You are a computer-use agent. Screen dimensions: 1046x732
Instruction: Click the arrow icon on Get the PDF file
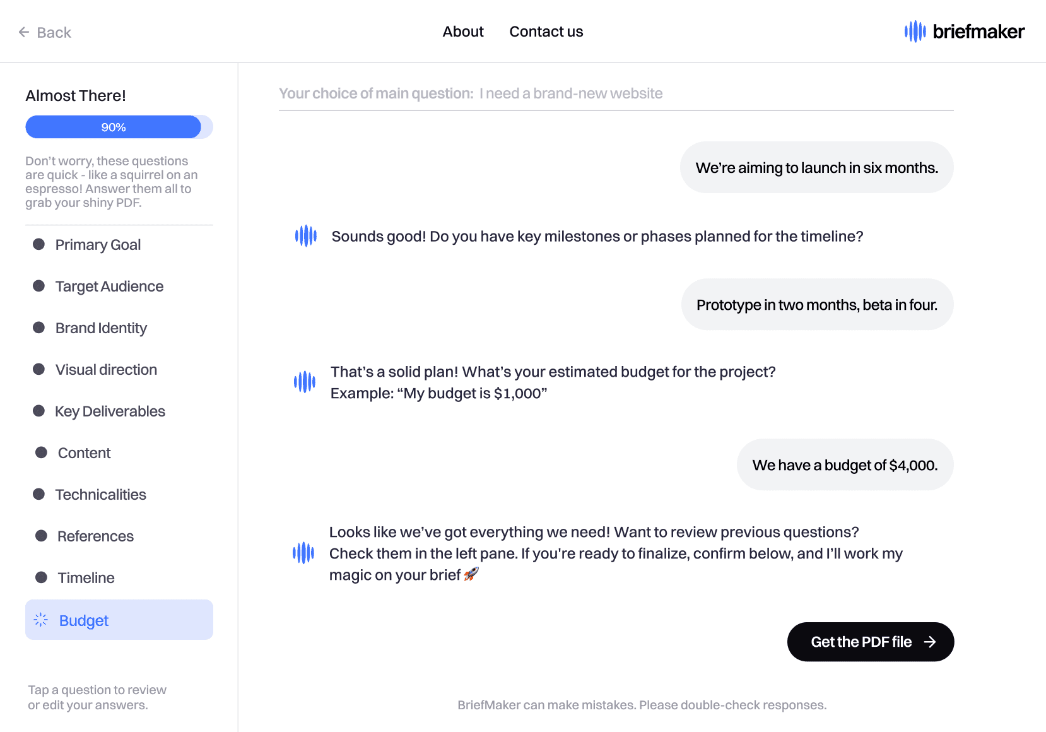tap(930, 642)
